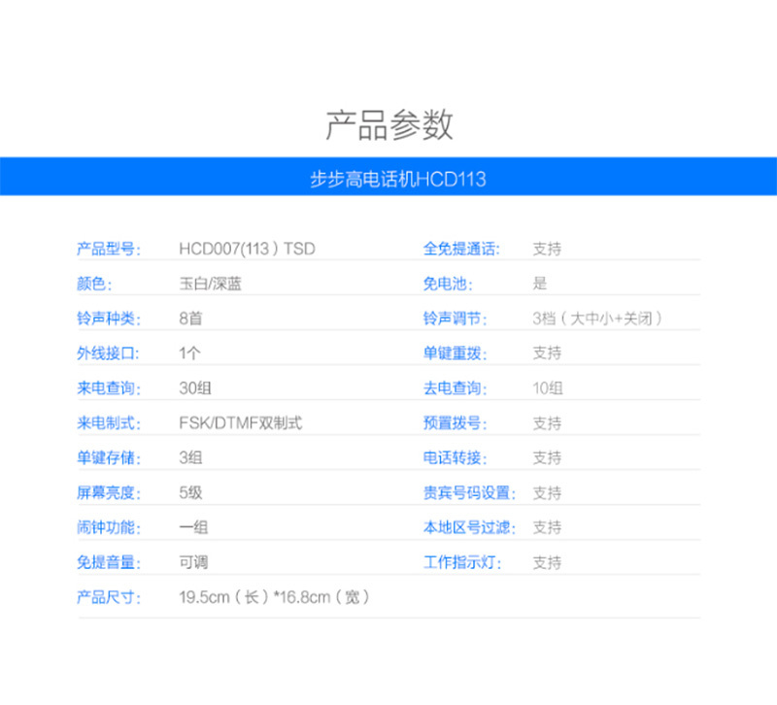Select the 单键存储 label

pos(109,457)
